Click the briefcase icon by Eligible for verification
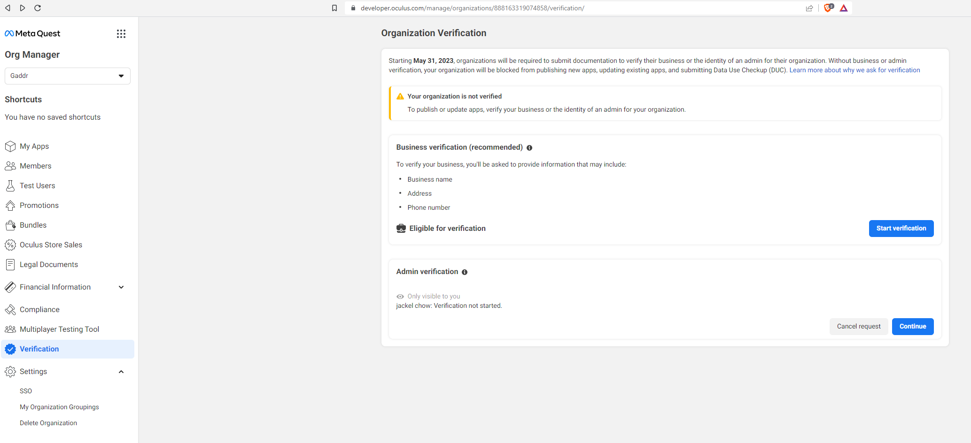The image size is (971, 443). click(x=401, y=229)
